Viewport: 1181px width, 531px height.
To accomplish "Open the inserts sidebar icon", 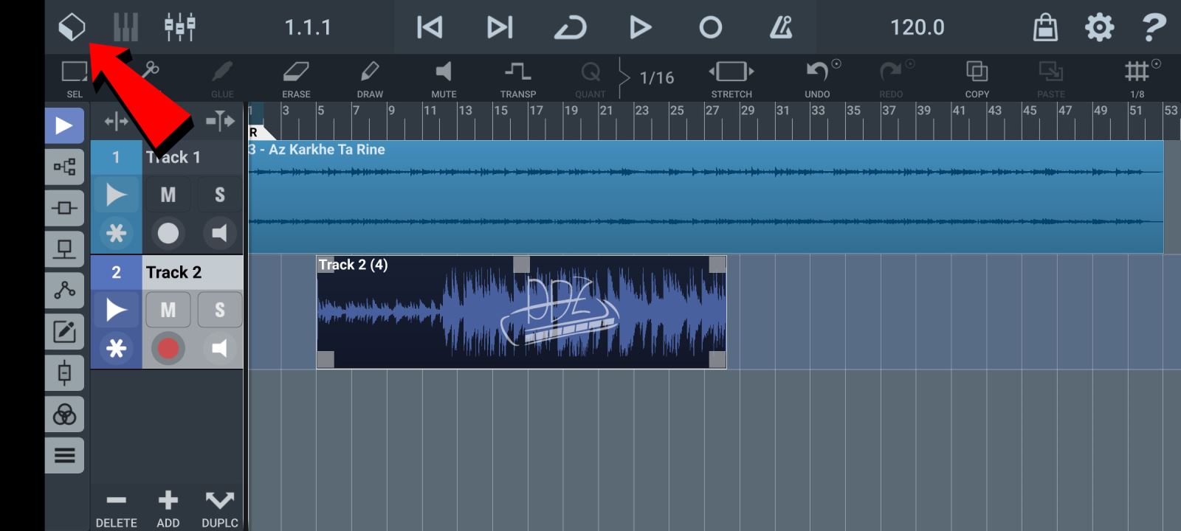I will [x=64, y=208].
